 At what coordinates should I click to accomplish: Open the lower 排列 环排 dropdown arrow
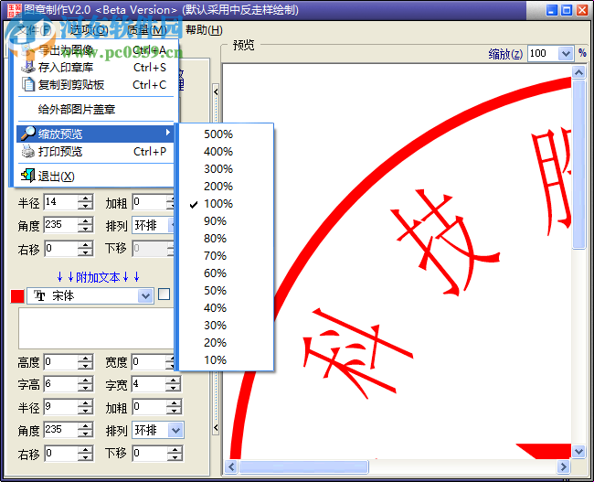[x=175, y=430]
